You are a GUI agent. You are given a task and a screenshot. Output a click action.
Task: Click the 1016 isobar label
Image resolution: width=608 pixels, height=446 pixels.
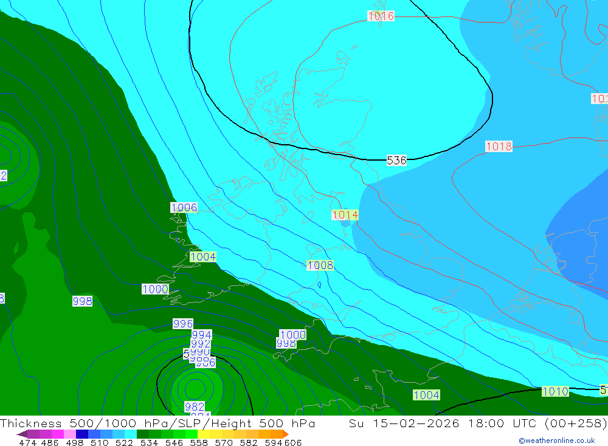coord(381,16)
